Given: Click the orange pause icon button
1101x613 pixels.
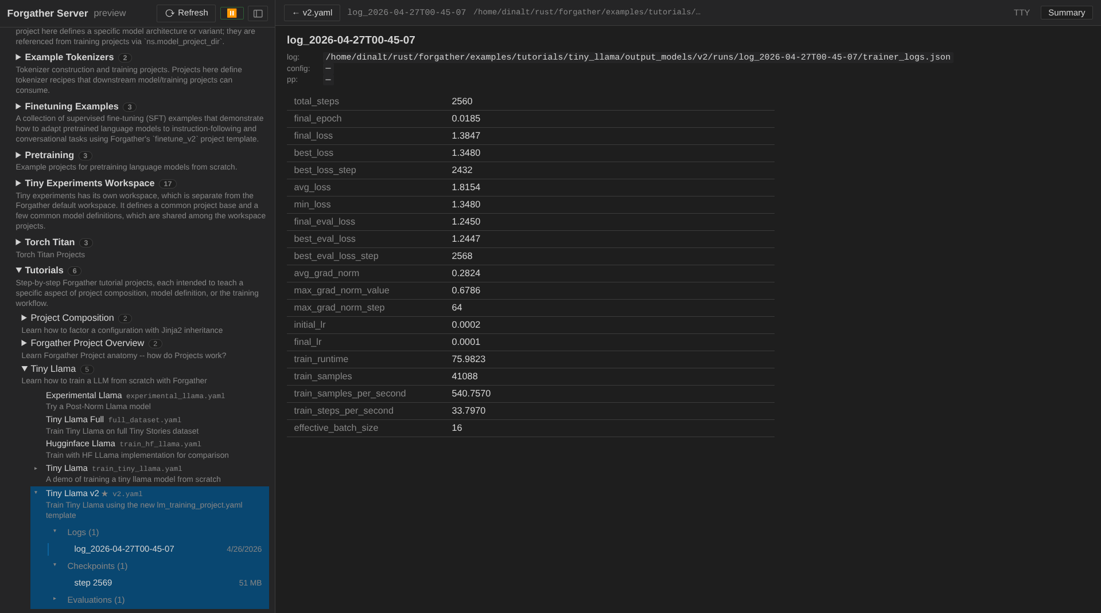Looking at the screenshot, I should point(232,13).
